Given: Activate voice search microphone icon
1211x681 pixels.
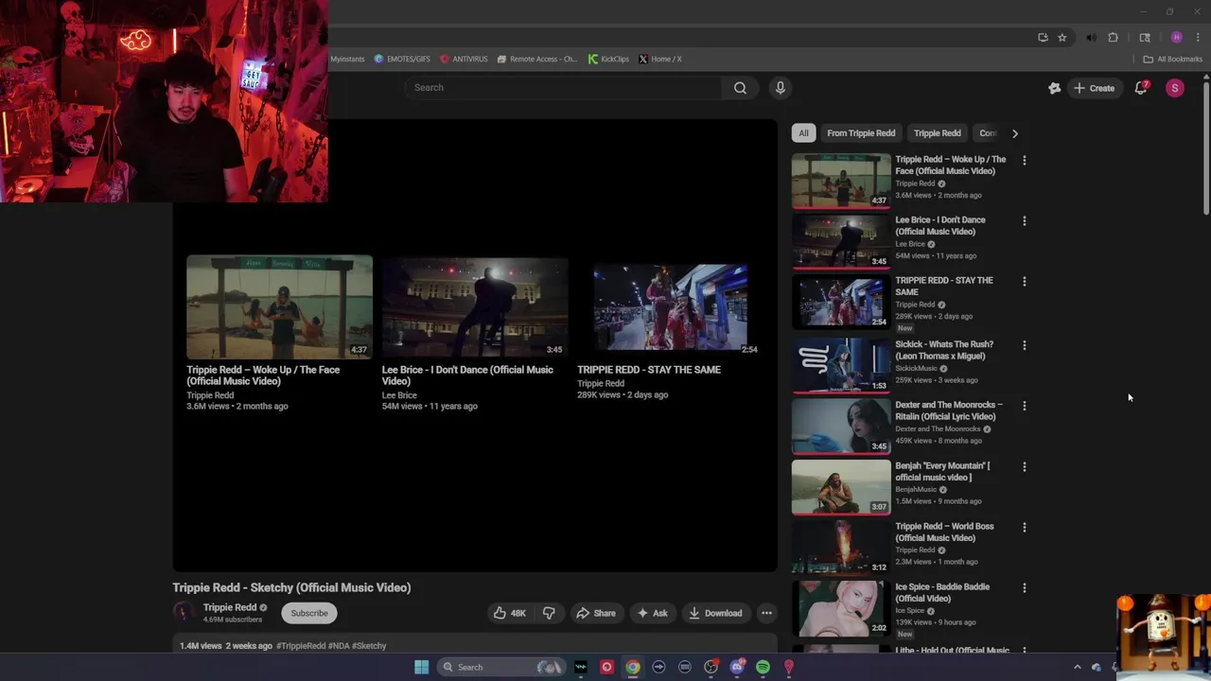Looking at the screenshot, I should [x=780, y=88].
